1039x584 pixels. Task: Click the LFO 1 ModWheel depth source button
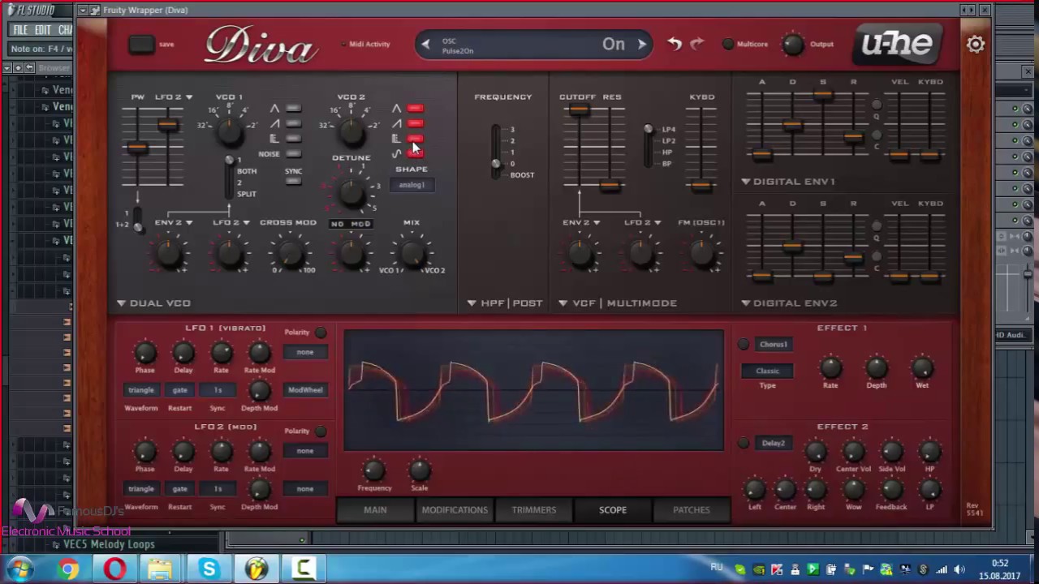tap(305, 390)
